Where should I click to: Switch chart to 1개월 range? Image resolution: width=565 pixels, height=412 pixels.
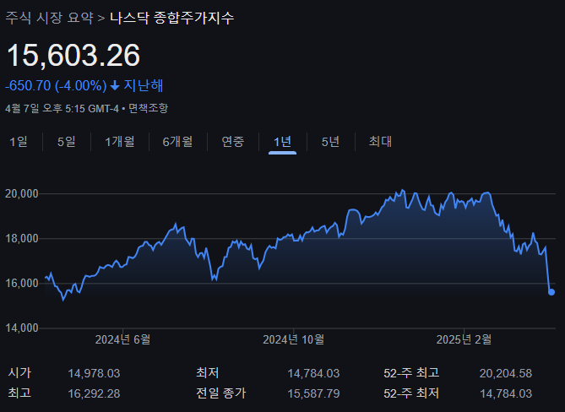[x=120, y=142]
